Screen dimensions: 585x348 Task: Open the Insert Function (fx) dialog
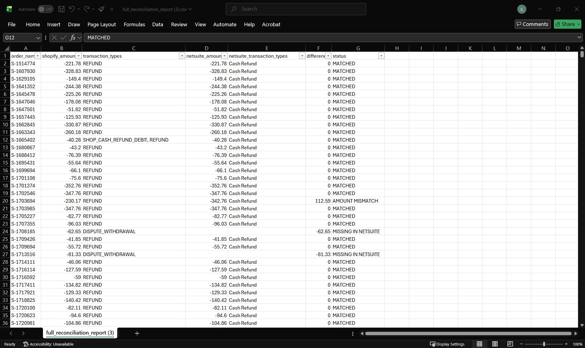click(73, 37)
